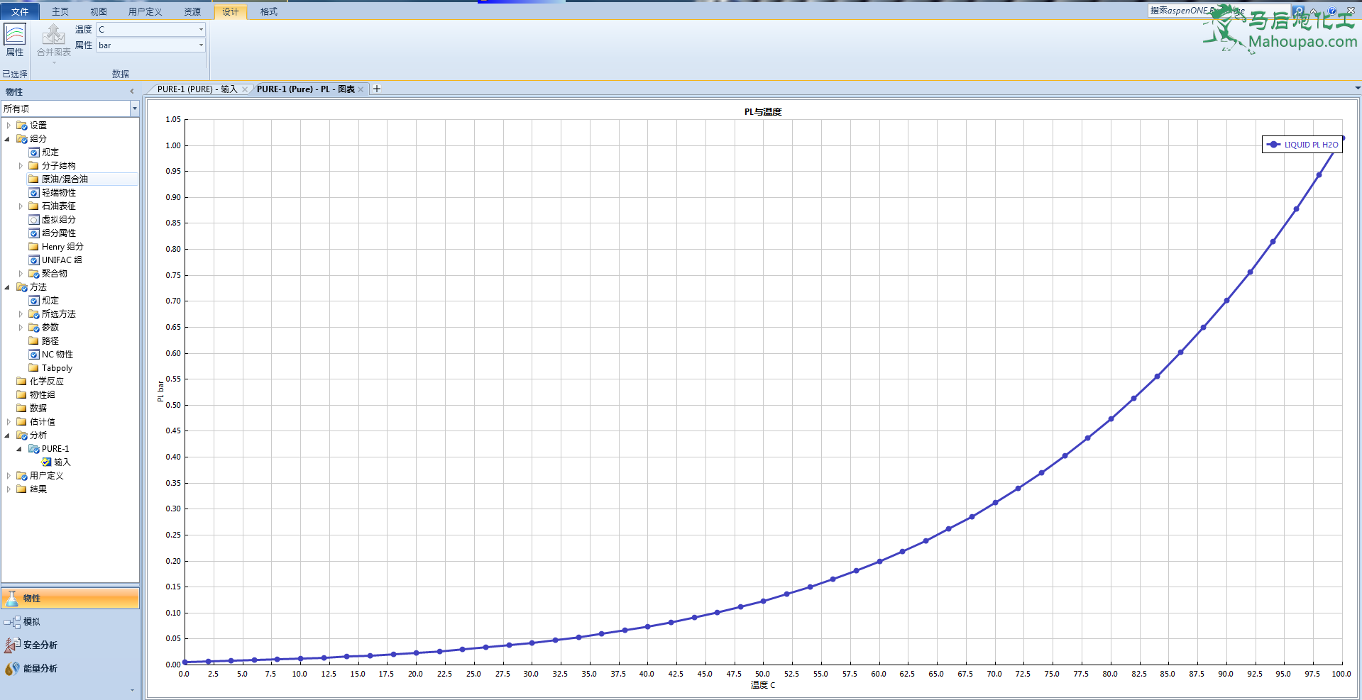Viewport: 1362px width, 700px height.
Task: Expand the 参数 tree node
Action: tap(21, 328)
